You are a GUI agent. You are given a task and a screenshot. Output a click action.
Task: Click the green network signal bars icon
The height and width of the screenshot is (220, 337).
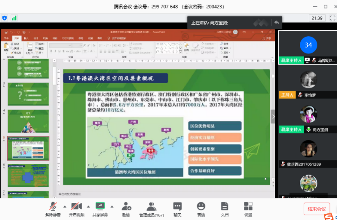point(14,18)
